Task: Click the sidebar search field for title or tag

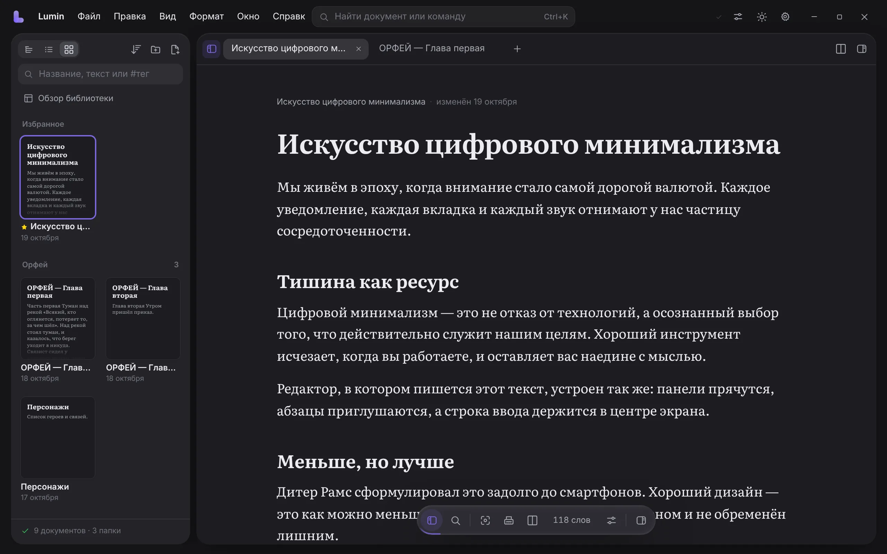Action: [x=100, y=74]
